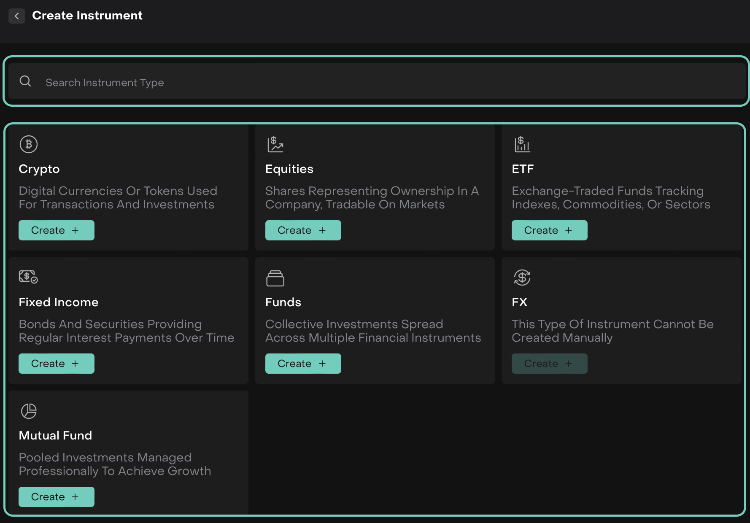Click the Crypto bitcoin icon
The height and width of the screenshot is (523, 750).
pyautogui.click(x=29, y=144)
